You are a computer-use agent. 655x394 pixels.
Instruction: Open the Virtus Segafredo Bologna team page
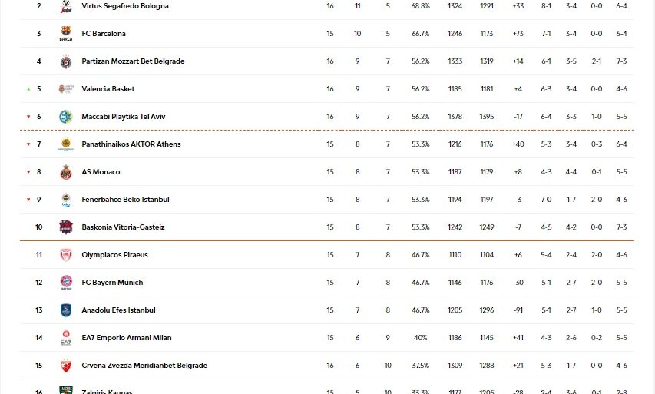point(126,6)
